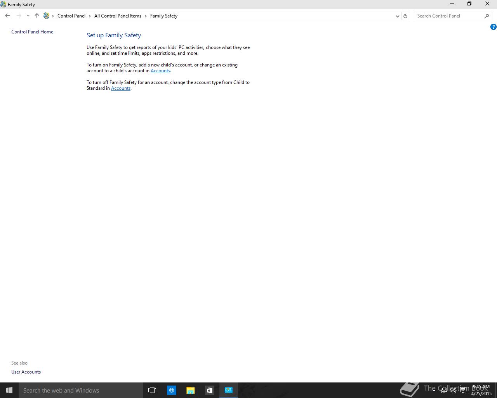Go up one level with Up arrow

(x=37, y=16)
